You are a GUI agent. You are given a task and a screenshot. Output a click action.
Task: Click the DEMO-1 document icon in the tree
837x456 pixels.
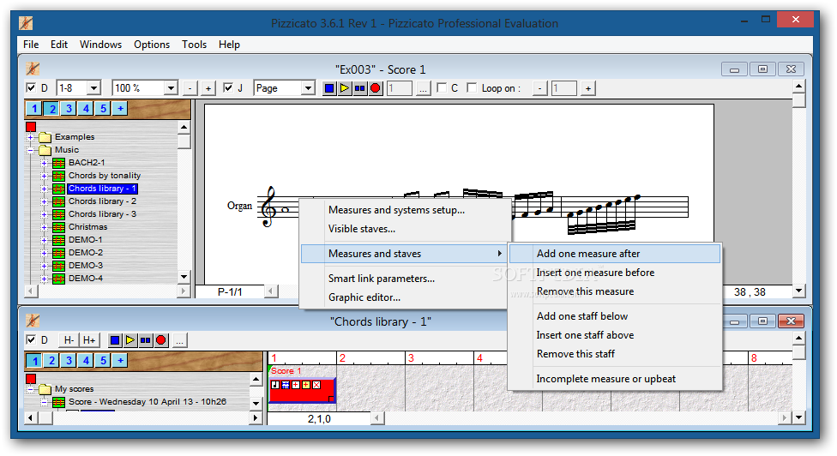coord(58,239)
